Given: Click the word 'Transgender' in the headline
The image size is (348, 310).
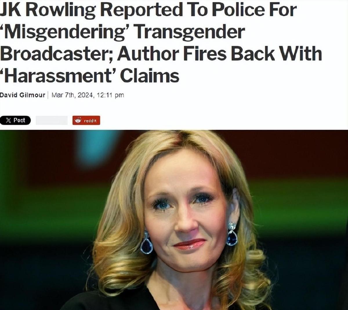Looking at the screenshot, I should [191, 32].
